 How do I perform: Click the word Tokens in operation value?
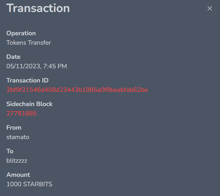point(16,43)
